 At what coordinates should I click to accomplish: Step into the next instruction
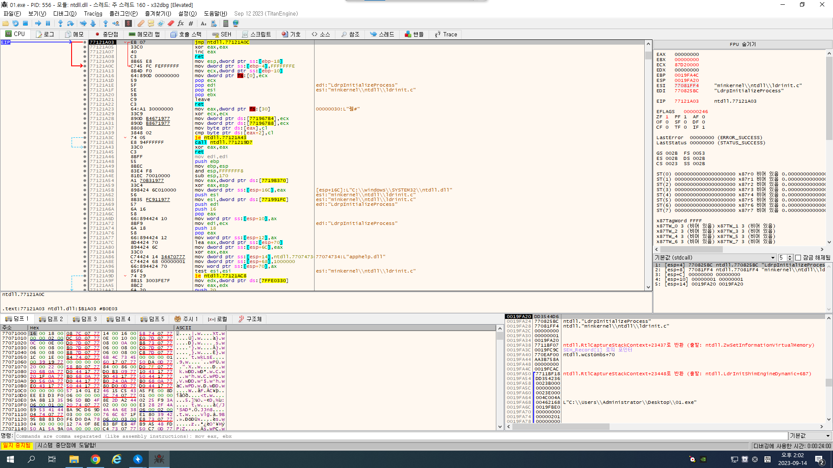(60, 23)
